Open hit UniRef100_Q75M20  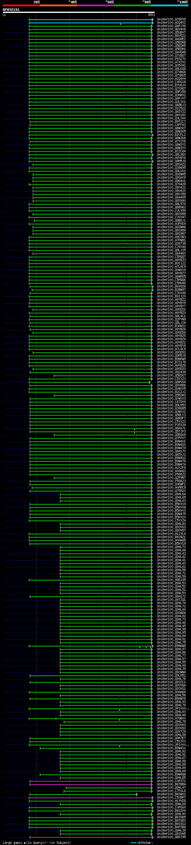[x=171, y=491]
